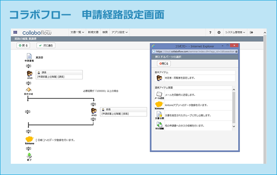Choose the 判定者・回覧者 basic item icon
Viewport: 277px width, 175px height.
pyautogui.click(x=159, y=78)
